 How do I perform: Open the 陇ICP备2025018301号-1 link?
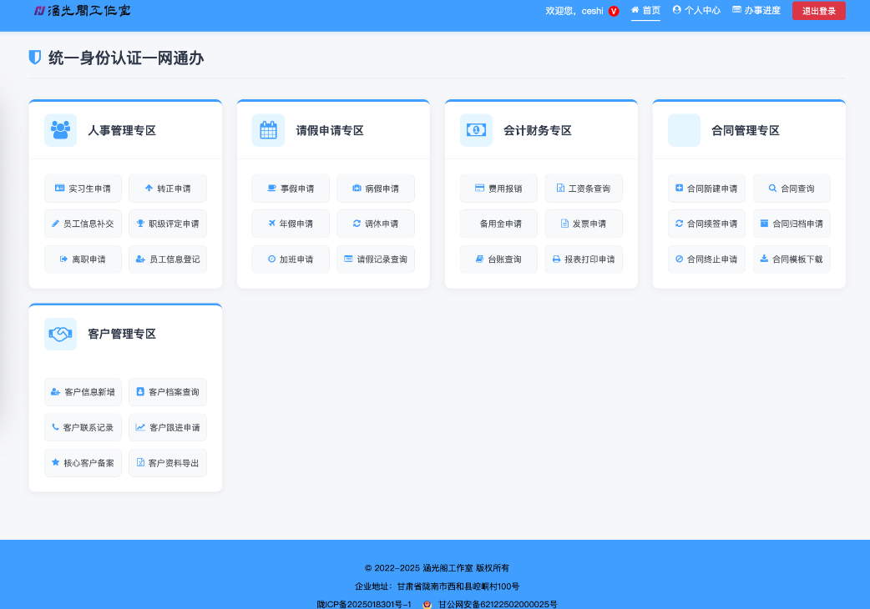364,604
